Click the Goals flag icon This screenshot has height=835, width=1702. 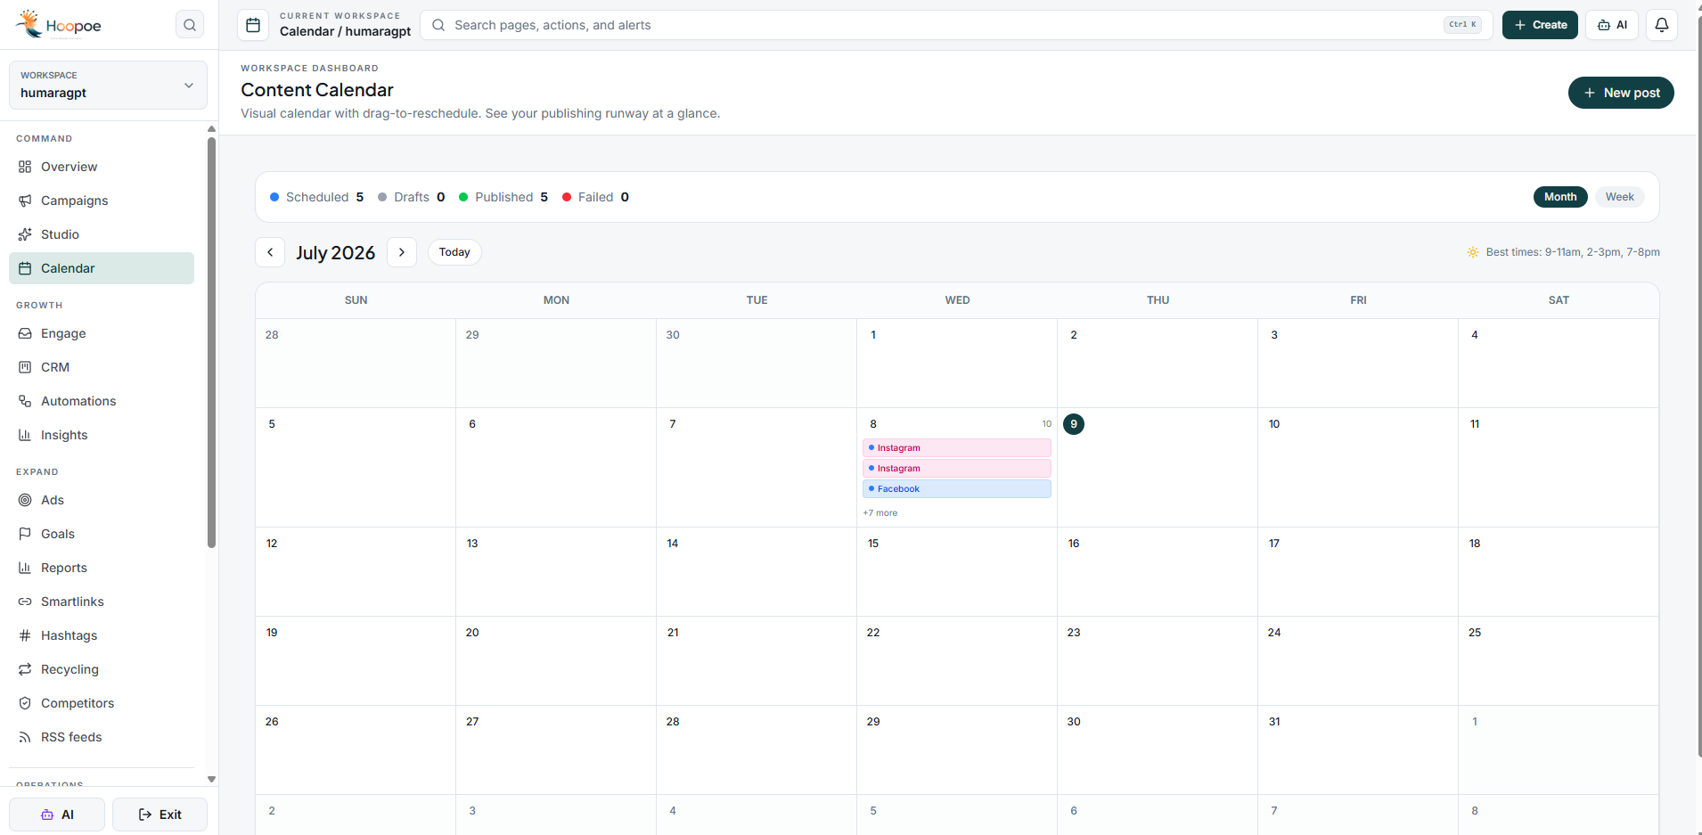pos(25,534)
